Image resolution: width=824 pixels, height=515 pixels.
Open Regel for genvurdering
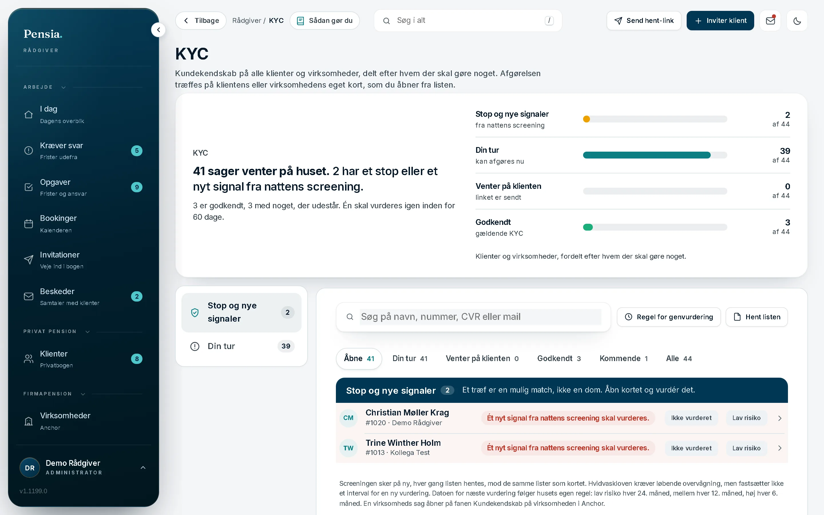[669, 317]
